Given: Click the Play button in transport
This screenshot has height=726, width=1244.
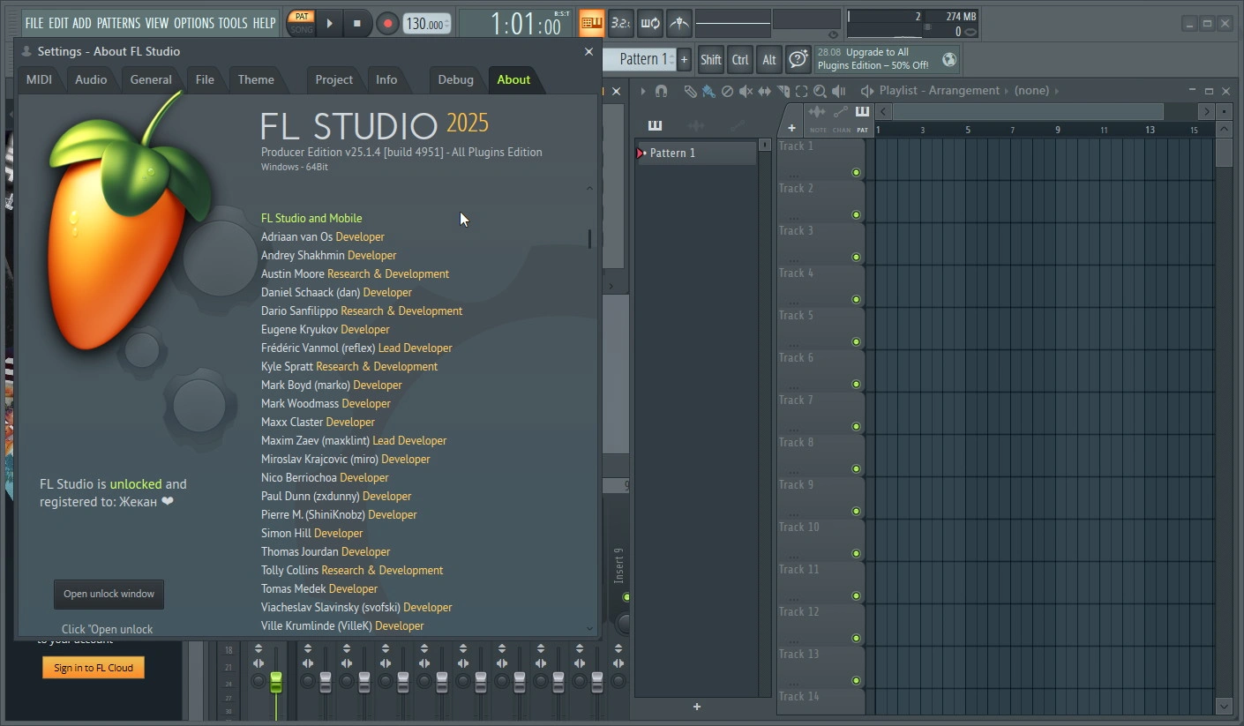Looking at the screenshot, I should coord(329,24).
